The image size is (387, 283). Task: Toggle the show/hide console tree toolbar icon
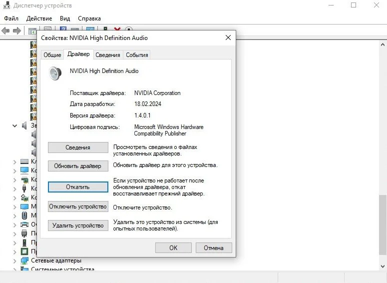32,31
